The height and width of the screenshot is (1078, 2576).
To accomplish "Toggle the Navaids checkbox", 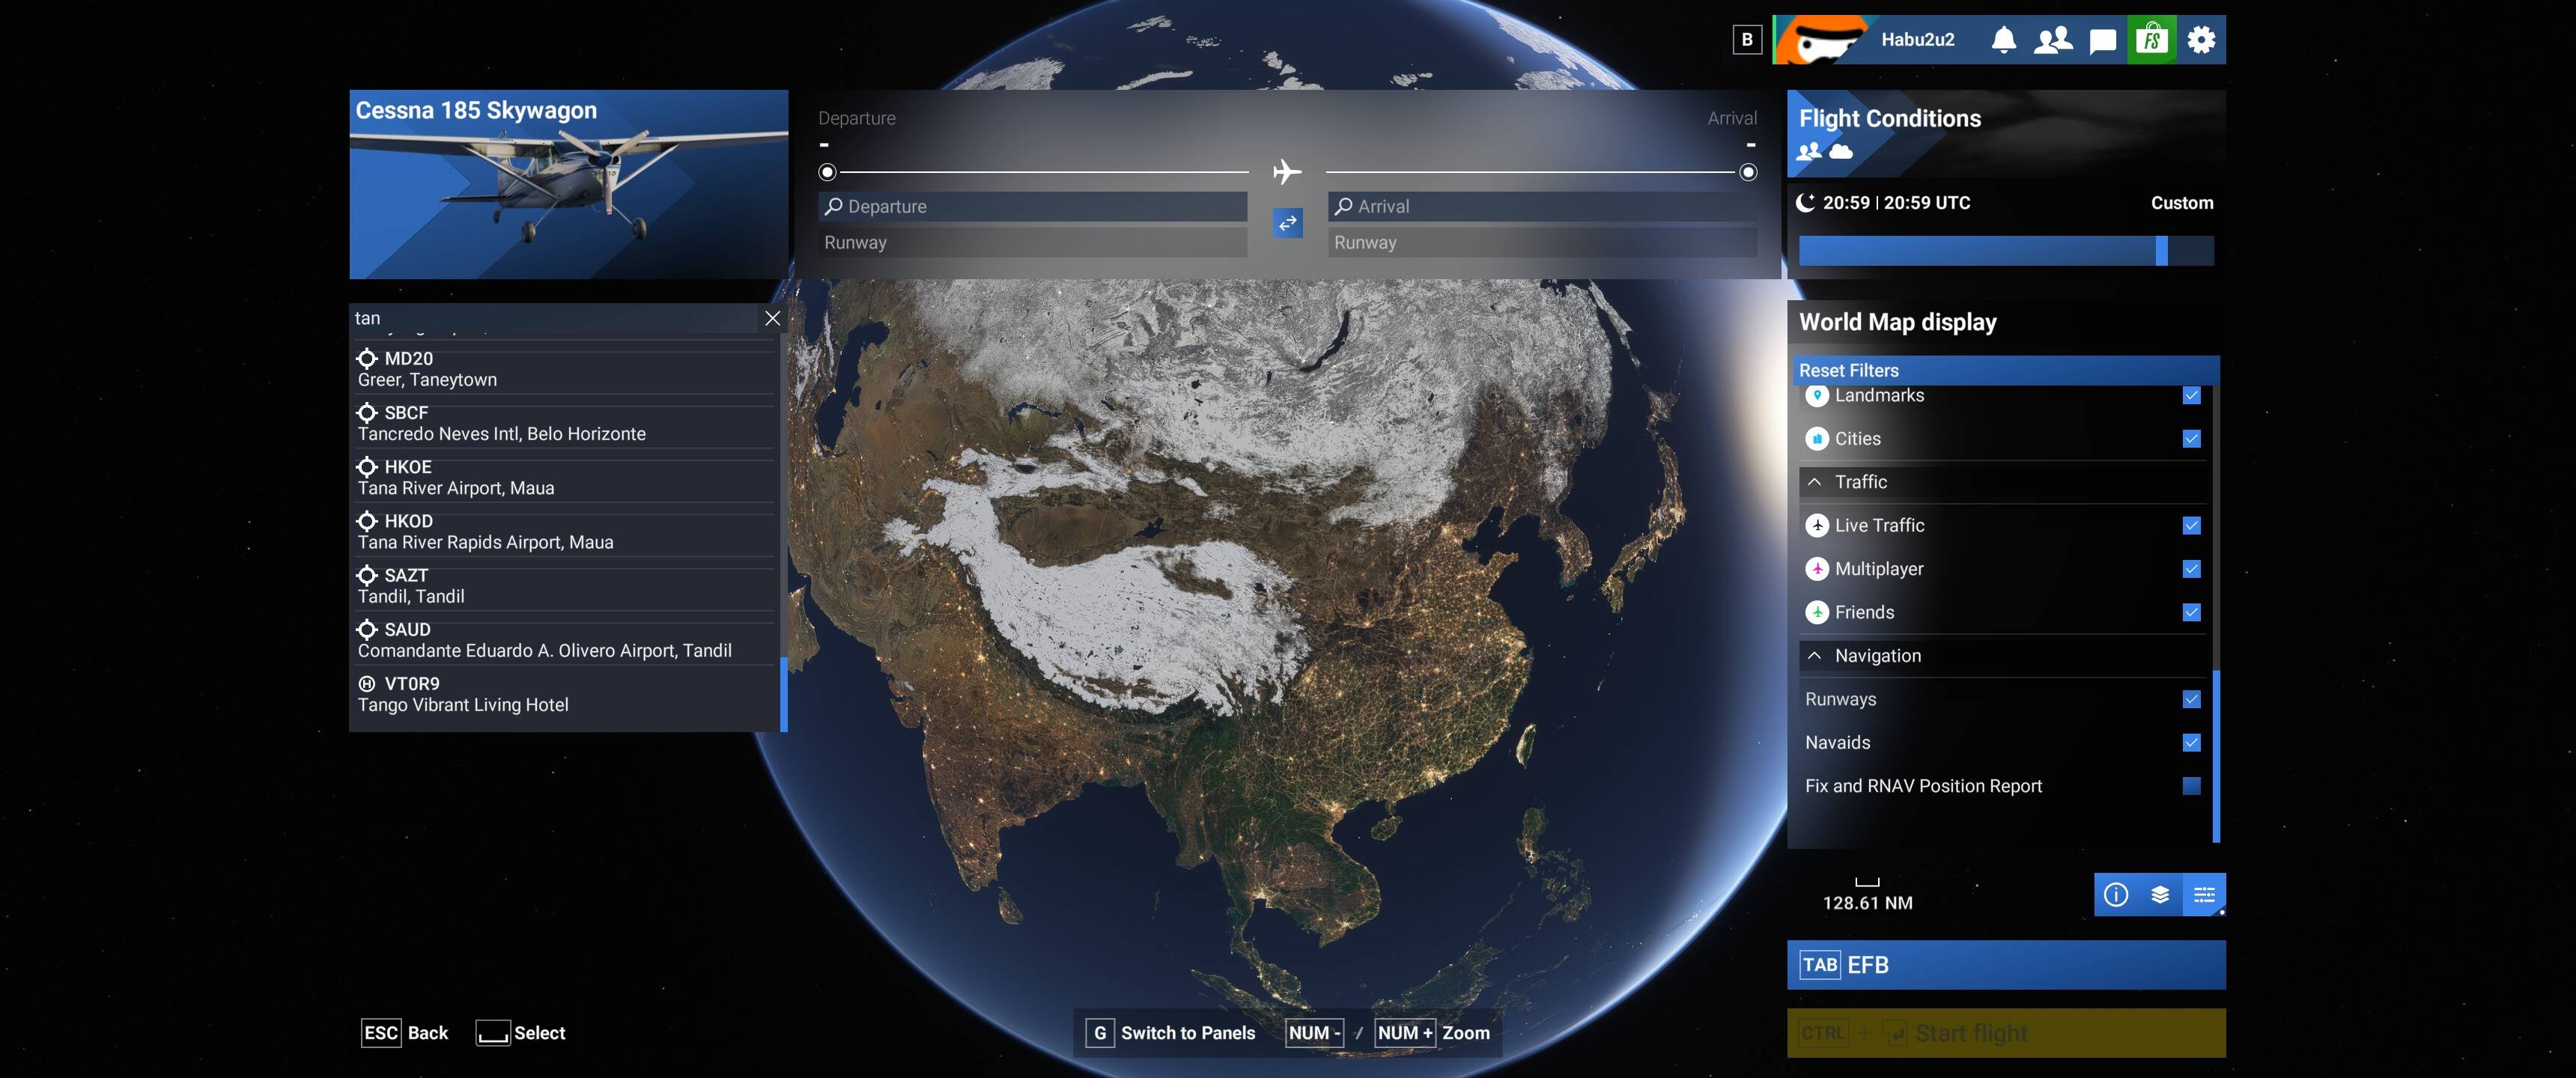I will (2191, 743).
